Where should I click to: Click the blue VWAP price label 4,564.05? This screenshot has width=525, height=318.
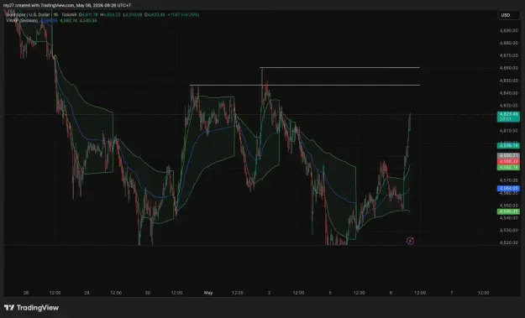(508, 188)
